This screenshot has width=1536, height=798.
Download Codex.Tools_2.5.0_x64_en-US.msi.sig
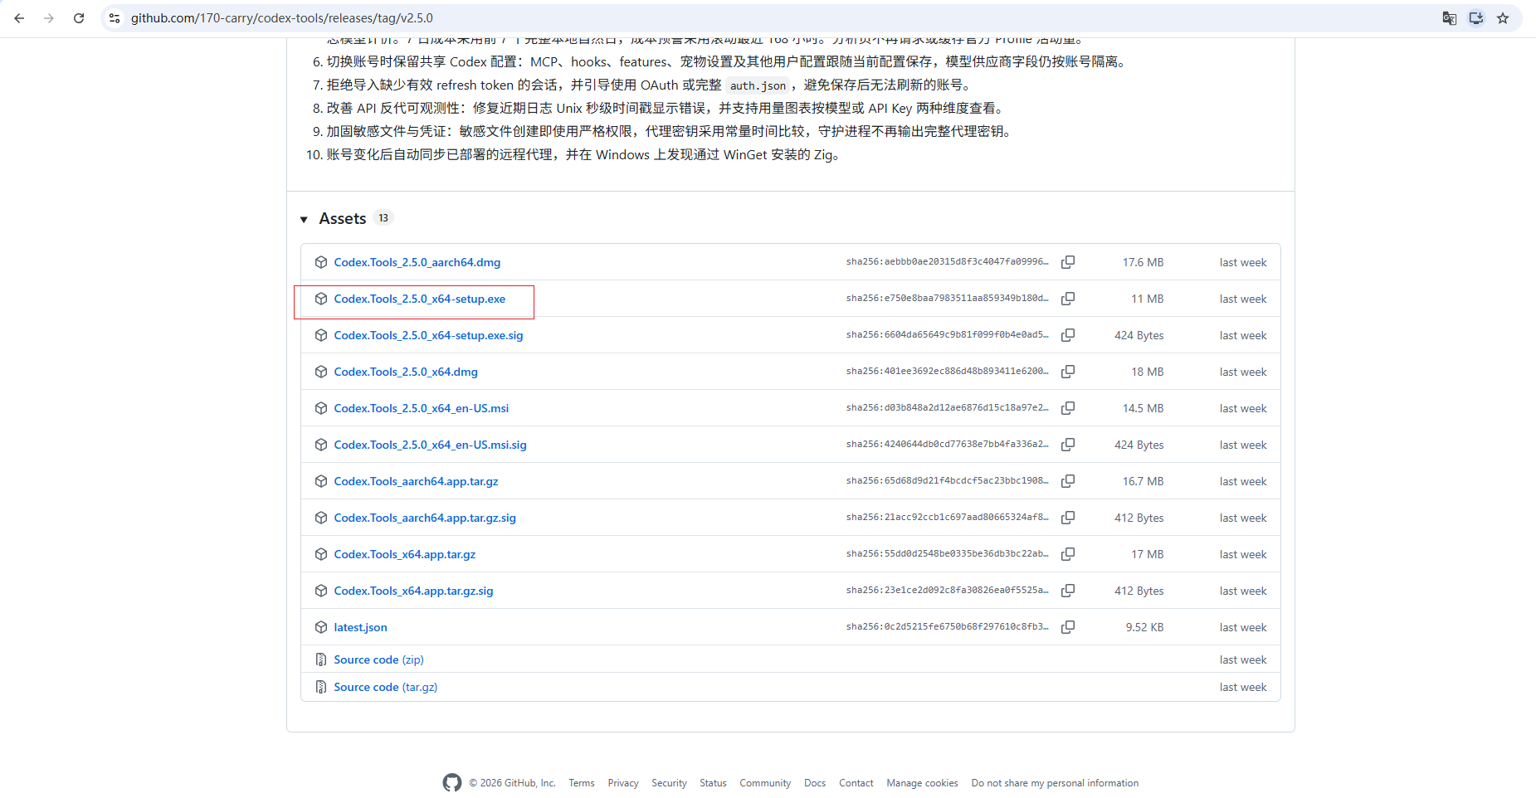pyautogui.click(x=430, y=445)
